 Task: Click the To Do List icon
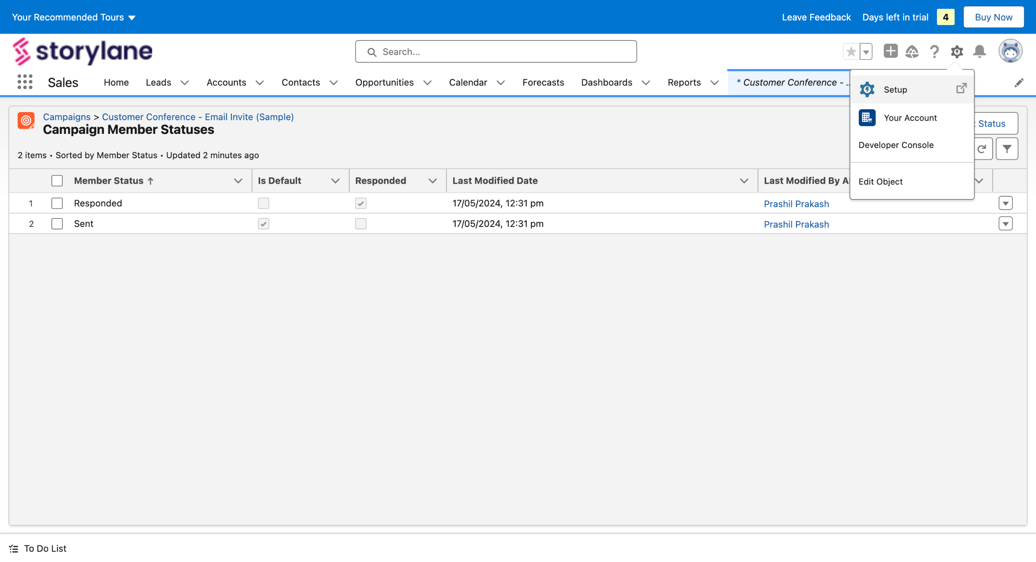click(x=14, y=549)
